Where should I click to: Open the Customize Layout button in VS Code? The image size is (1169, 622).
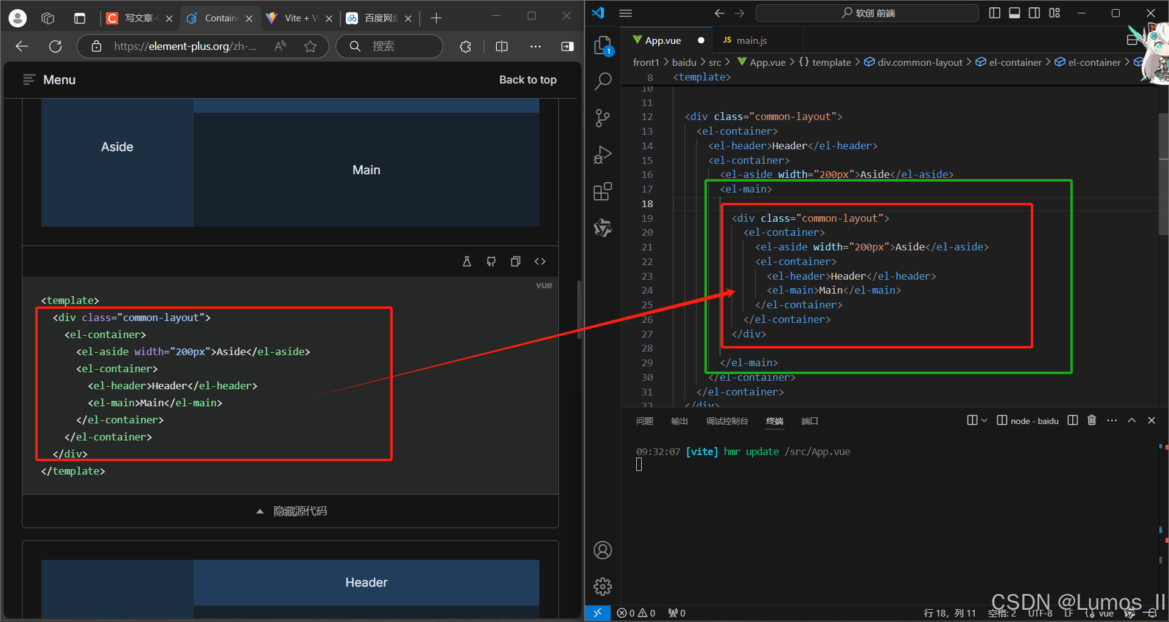click(x=1055, y=13)
